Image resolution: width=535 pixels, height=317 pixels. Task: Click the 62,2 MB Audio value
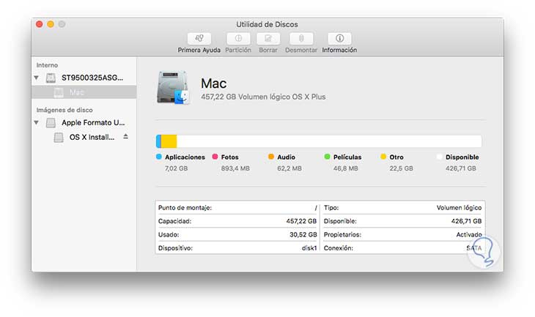(289, 168)
